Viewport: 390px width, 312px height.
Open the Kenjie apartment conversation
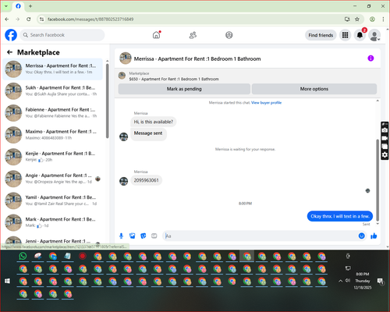53,157
